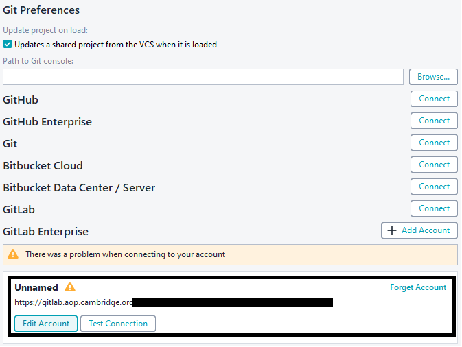Click the GitHub Enterprise heading
This screenshot has height=347, width=462.
click(47, 122)
